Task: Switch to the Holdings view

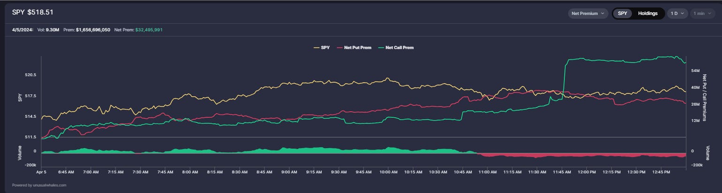Action: (x=648, y=13)
